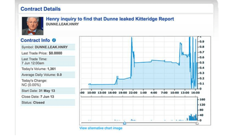Click the Start Date row
Image resolution: width=233 pixels, height=139 pixels.
48,90
